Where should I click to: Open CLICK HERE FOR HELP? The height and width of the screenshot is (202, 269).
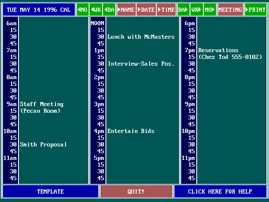220,191
